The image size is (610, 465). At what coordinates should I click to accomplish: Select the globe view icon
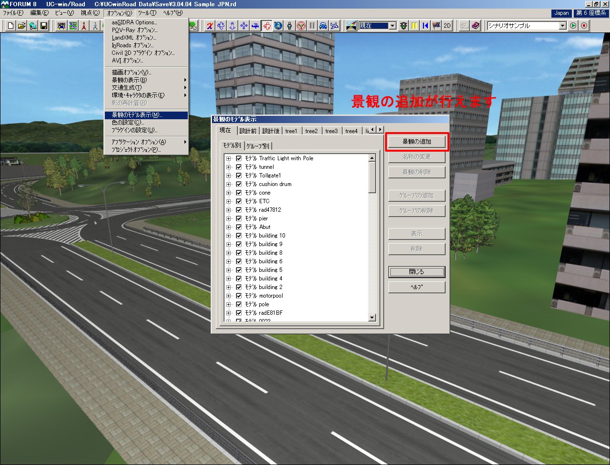(x=278, y=26)
